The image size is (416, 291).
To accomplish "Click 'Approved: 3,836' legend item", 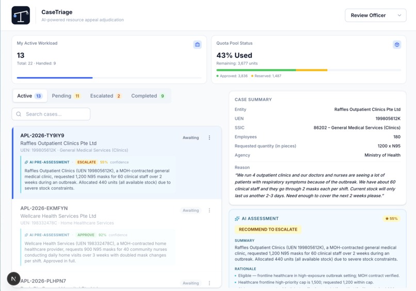I will click(x=232, y=76).
